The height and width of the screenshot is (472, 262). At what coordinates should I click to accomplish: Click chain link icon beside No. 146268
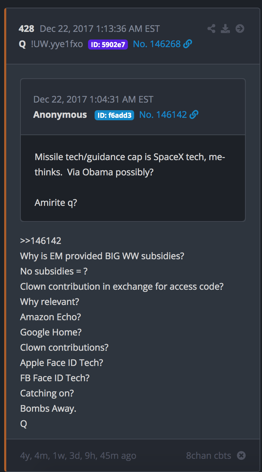(x=187, y=44)
